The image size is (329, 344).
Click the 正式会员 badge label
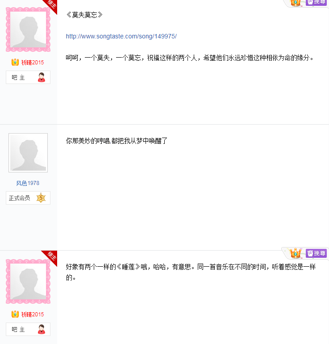pos(20,198)
